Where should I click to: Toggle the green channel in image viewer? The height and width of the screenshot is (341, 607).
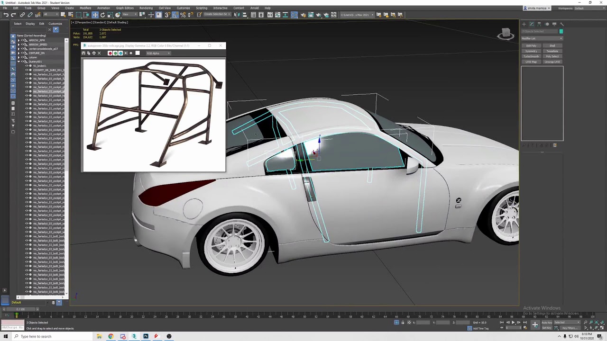(x=115, y=53)
